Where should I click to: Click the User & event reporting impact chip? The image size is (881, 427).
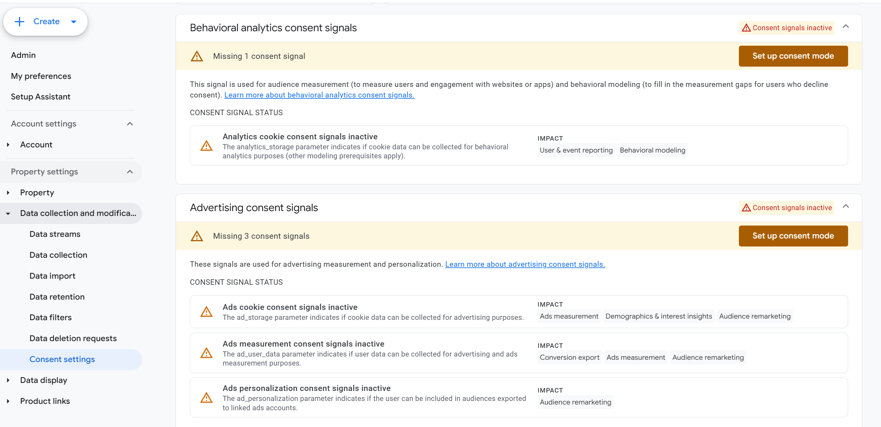576,150
